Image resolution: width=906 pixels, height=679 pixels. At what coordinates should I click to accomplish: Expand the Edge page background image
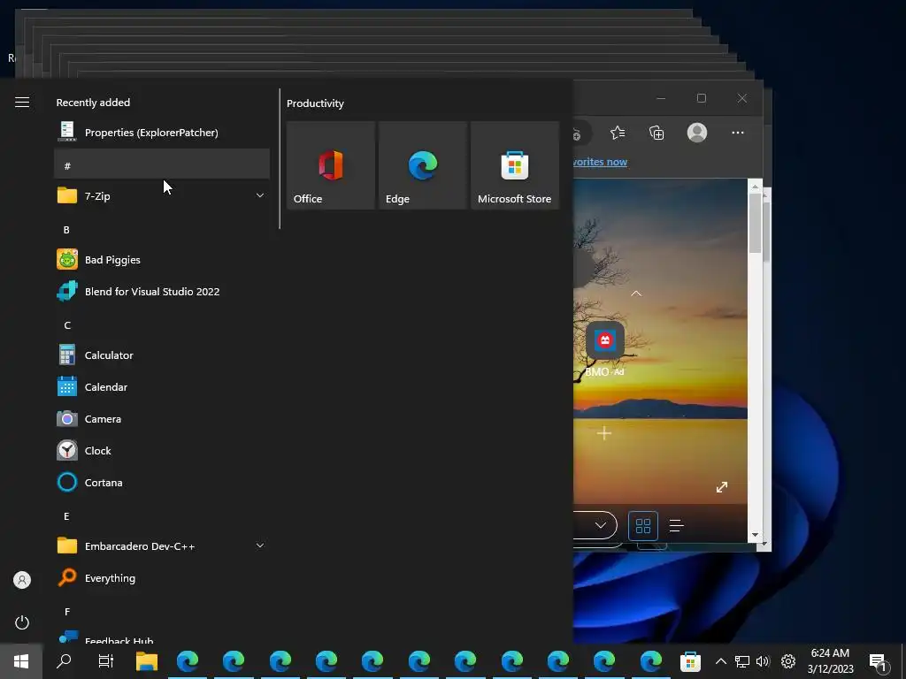[722, 487]
